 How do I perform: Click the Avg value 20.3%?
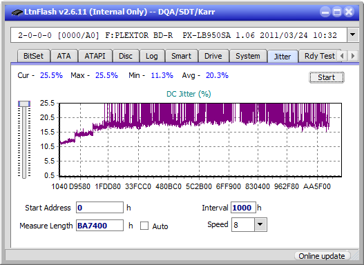(x=217, y=75)
